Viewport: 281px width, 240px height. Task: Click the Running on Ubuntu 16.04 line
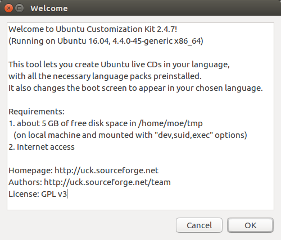(x=106, y=41)
